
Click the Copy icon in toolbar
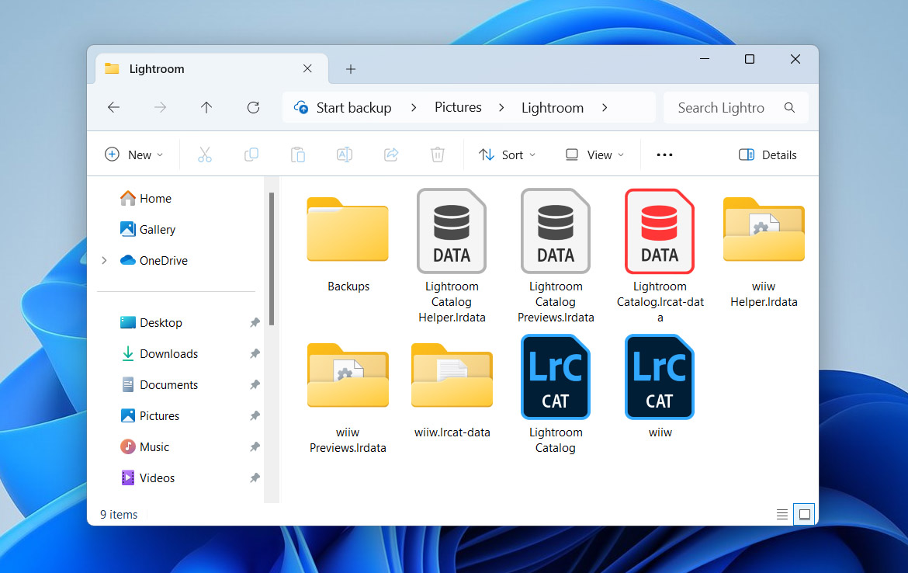coord(251,155)
